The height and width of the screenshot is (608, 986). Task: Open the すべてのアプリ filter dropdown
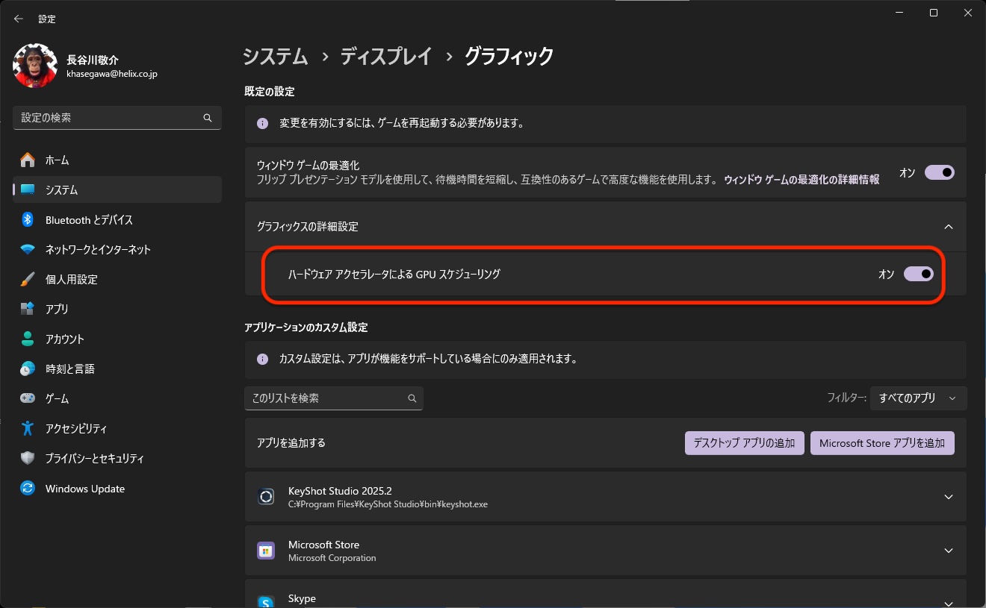coord(918,398)
